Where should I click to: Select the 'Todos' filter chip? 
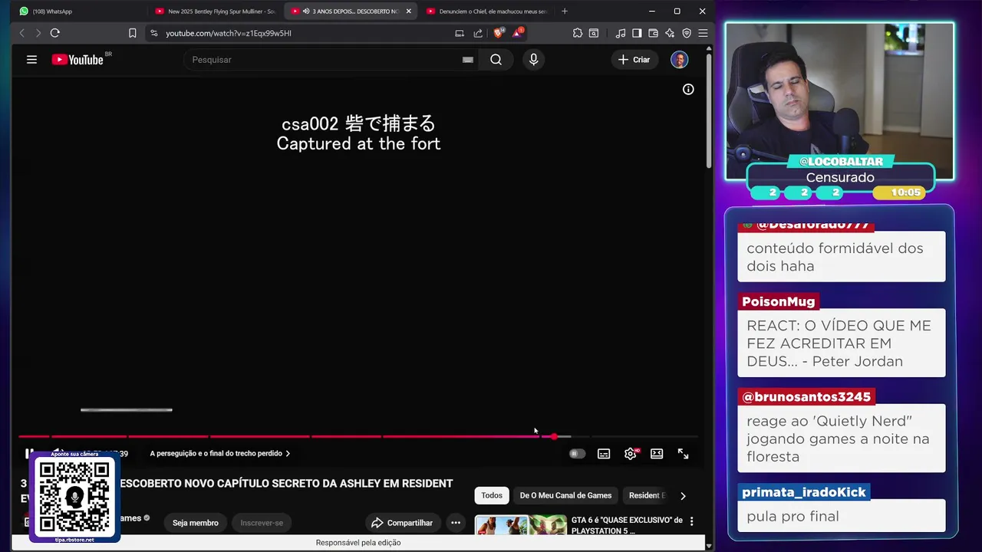(x=492, y=496)
